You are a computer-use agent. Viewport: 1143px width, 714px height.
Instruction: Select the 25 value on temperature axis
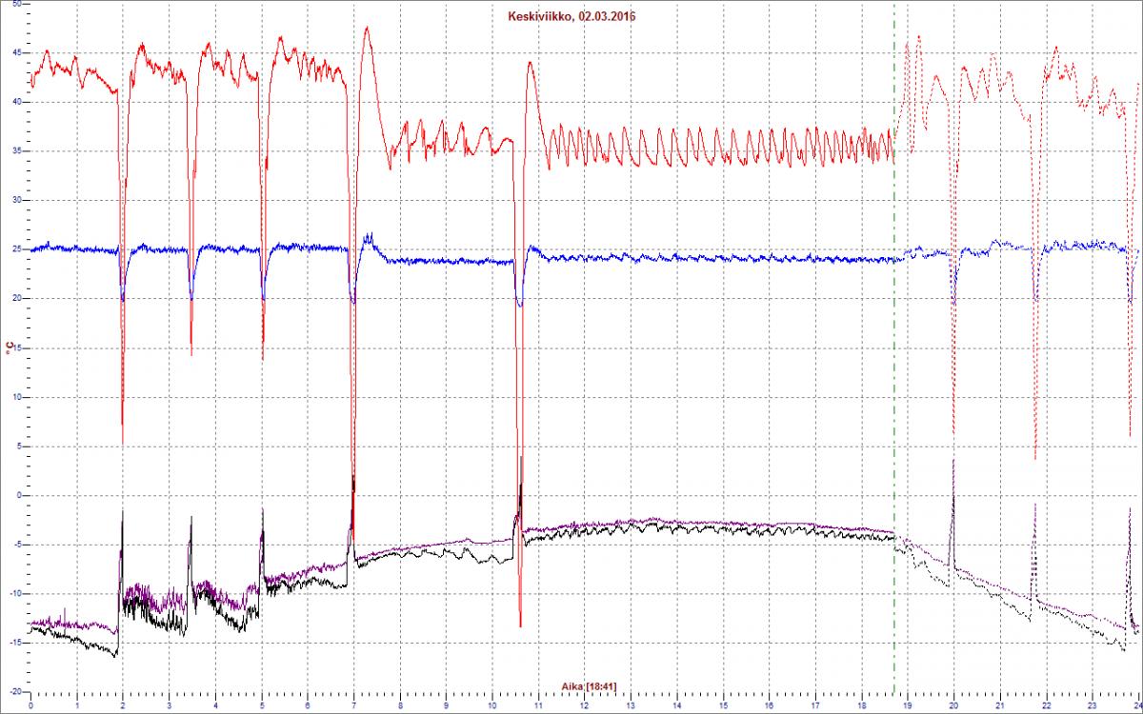[x=14, y=249]
